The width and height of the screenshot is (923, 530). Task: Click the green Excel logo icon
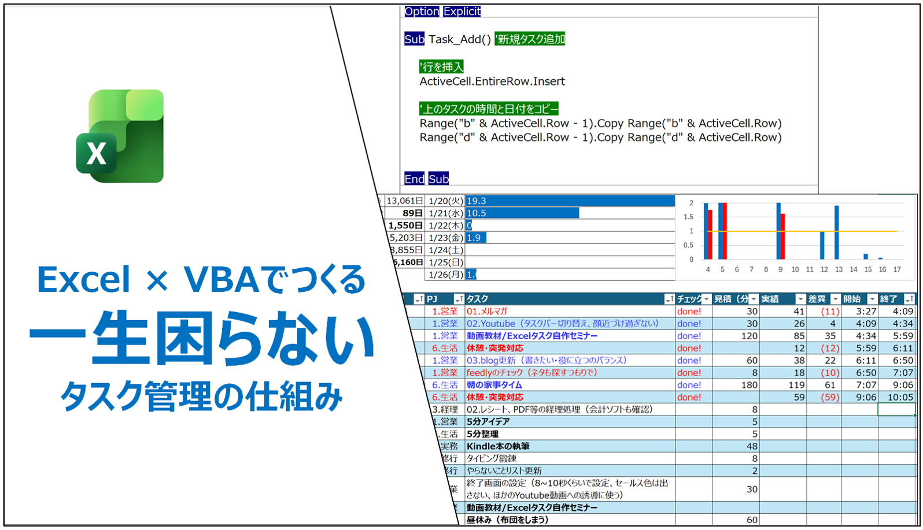[x=120, y=136]
